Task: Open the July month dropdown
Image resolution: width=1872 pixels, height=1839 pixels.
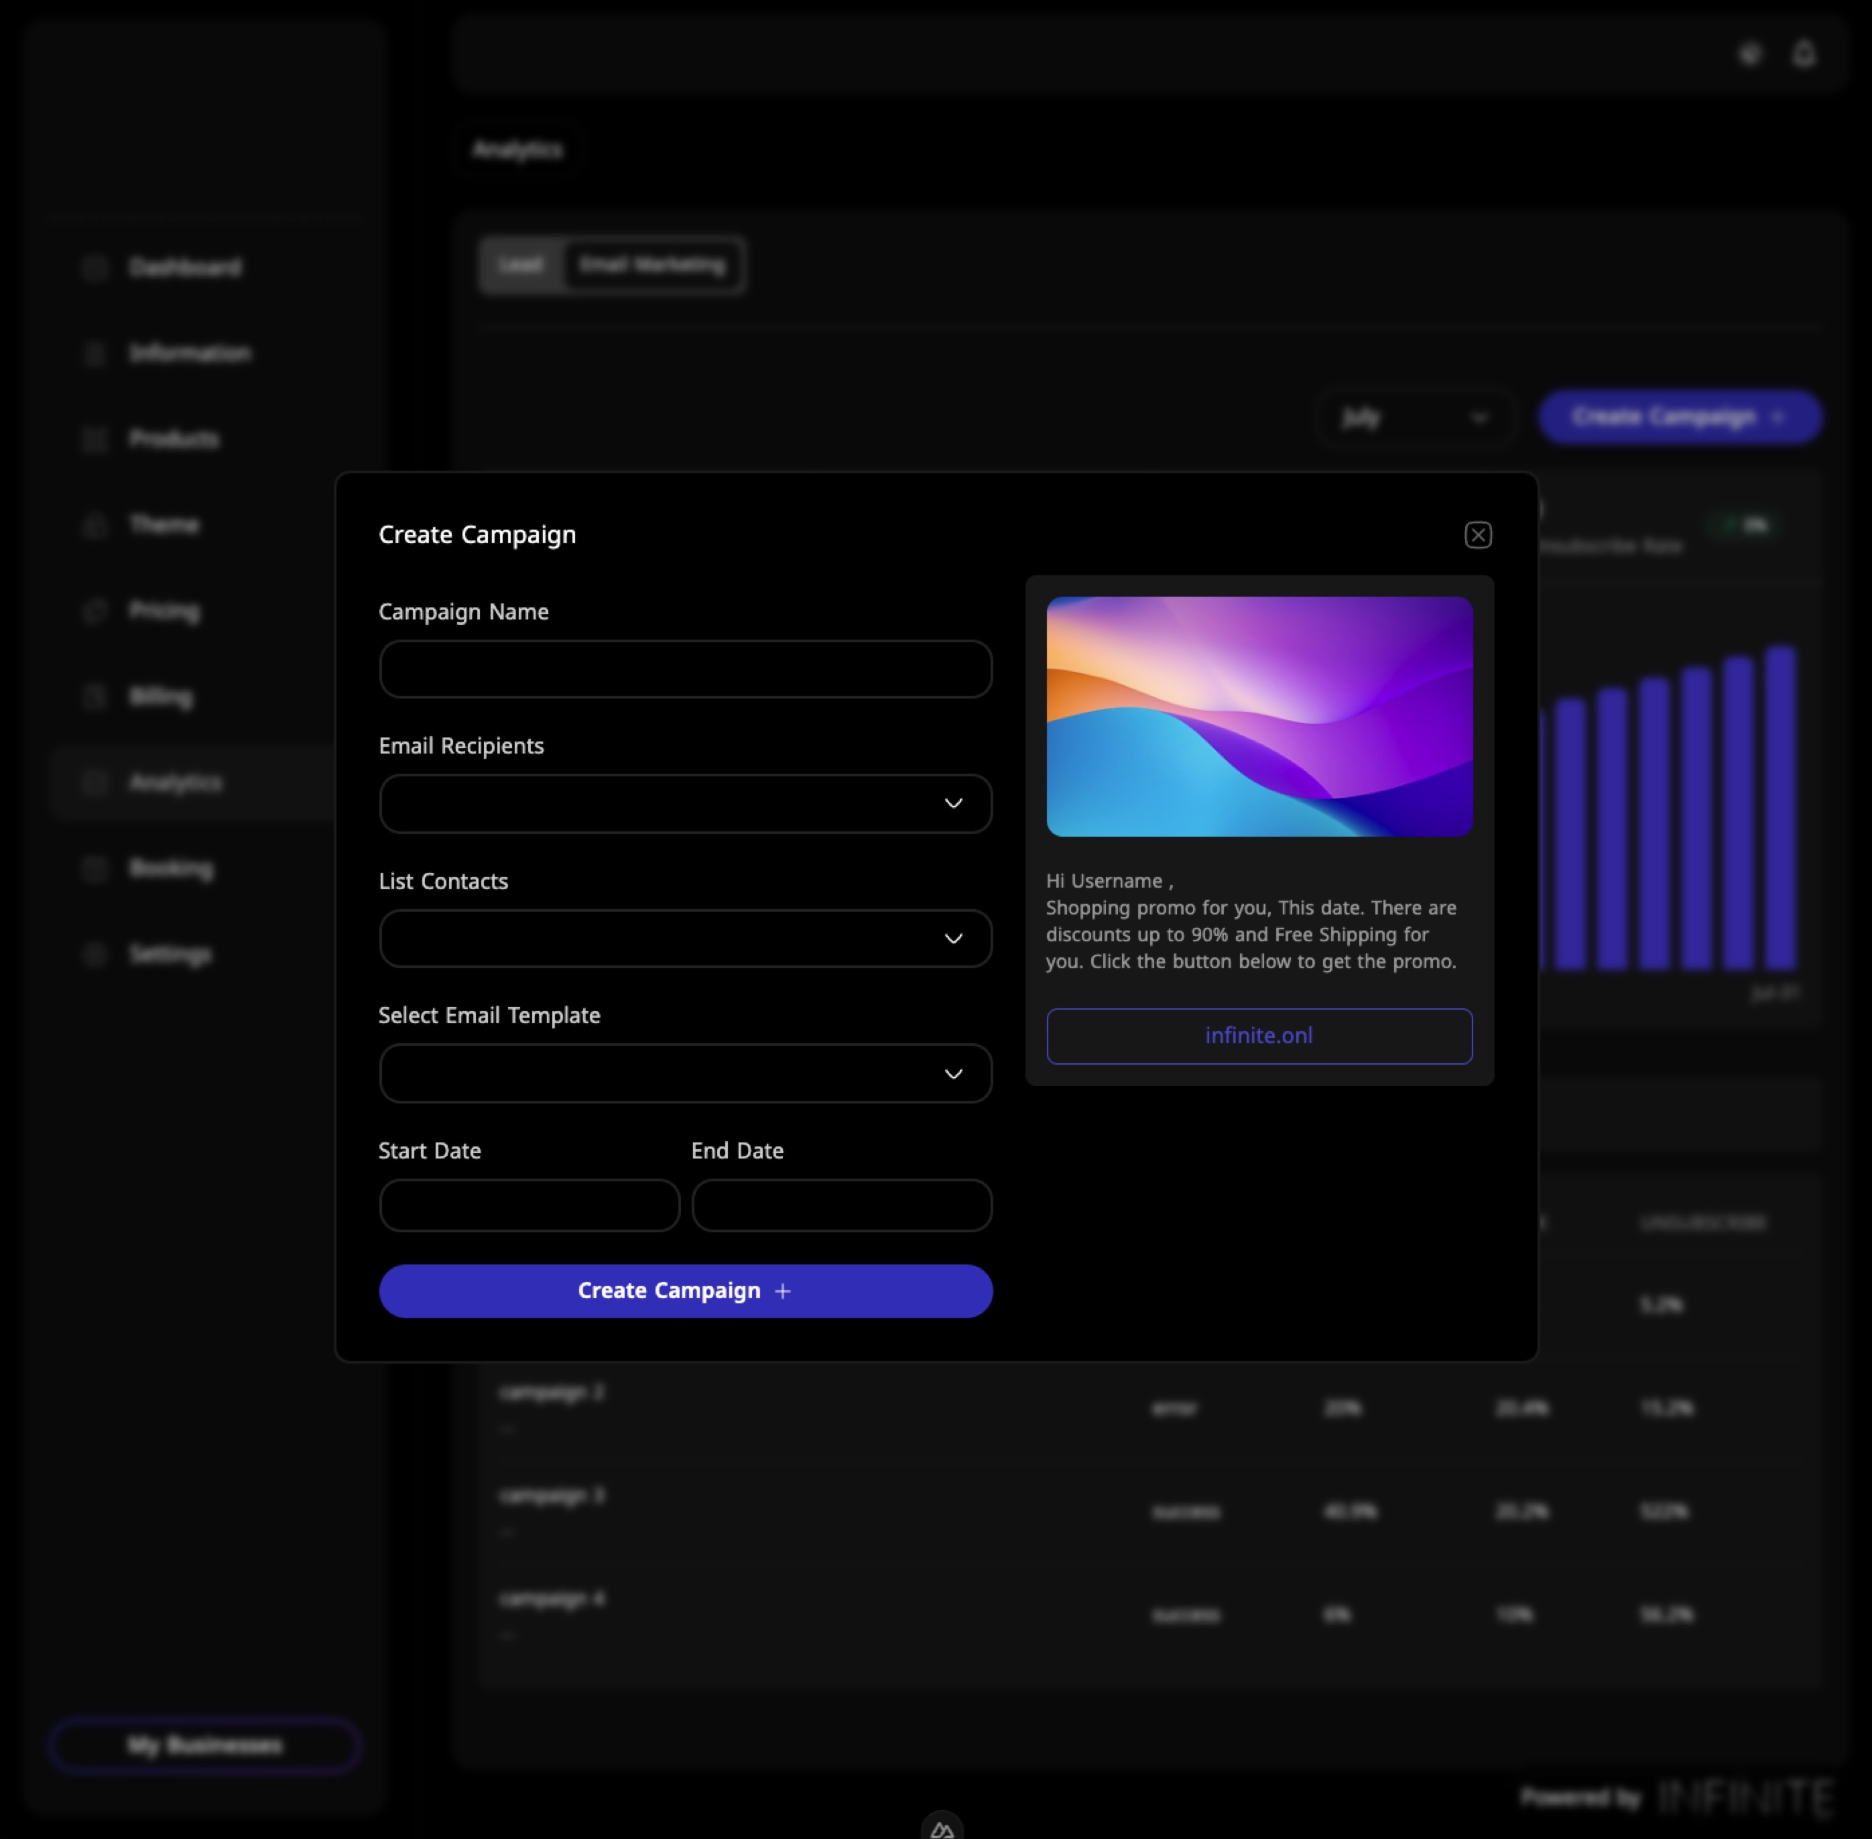Action: pyautogui.click(x=1414, y=417)
